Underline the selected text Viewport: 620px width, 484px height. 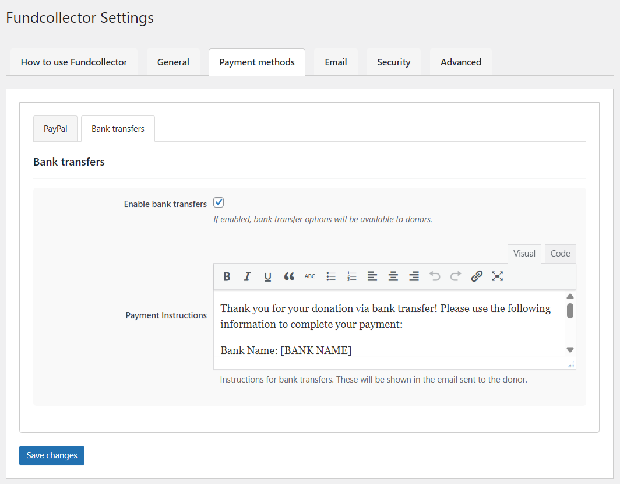[267, 276]
